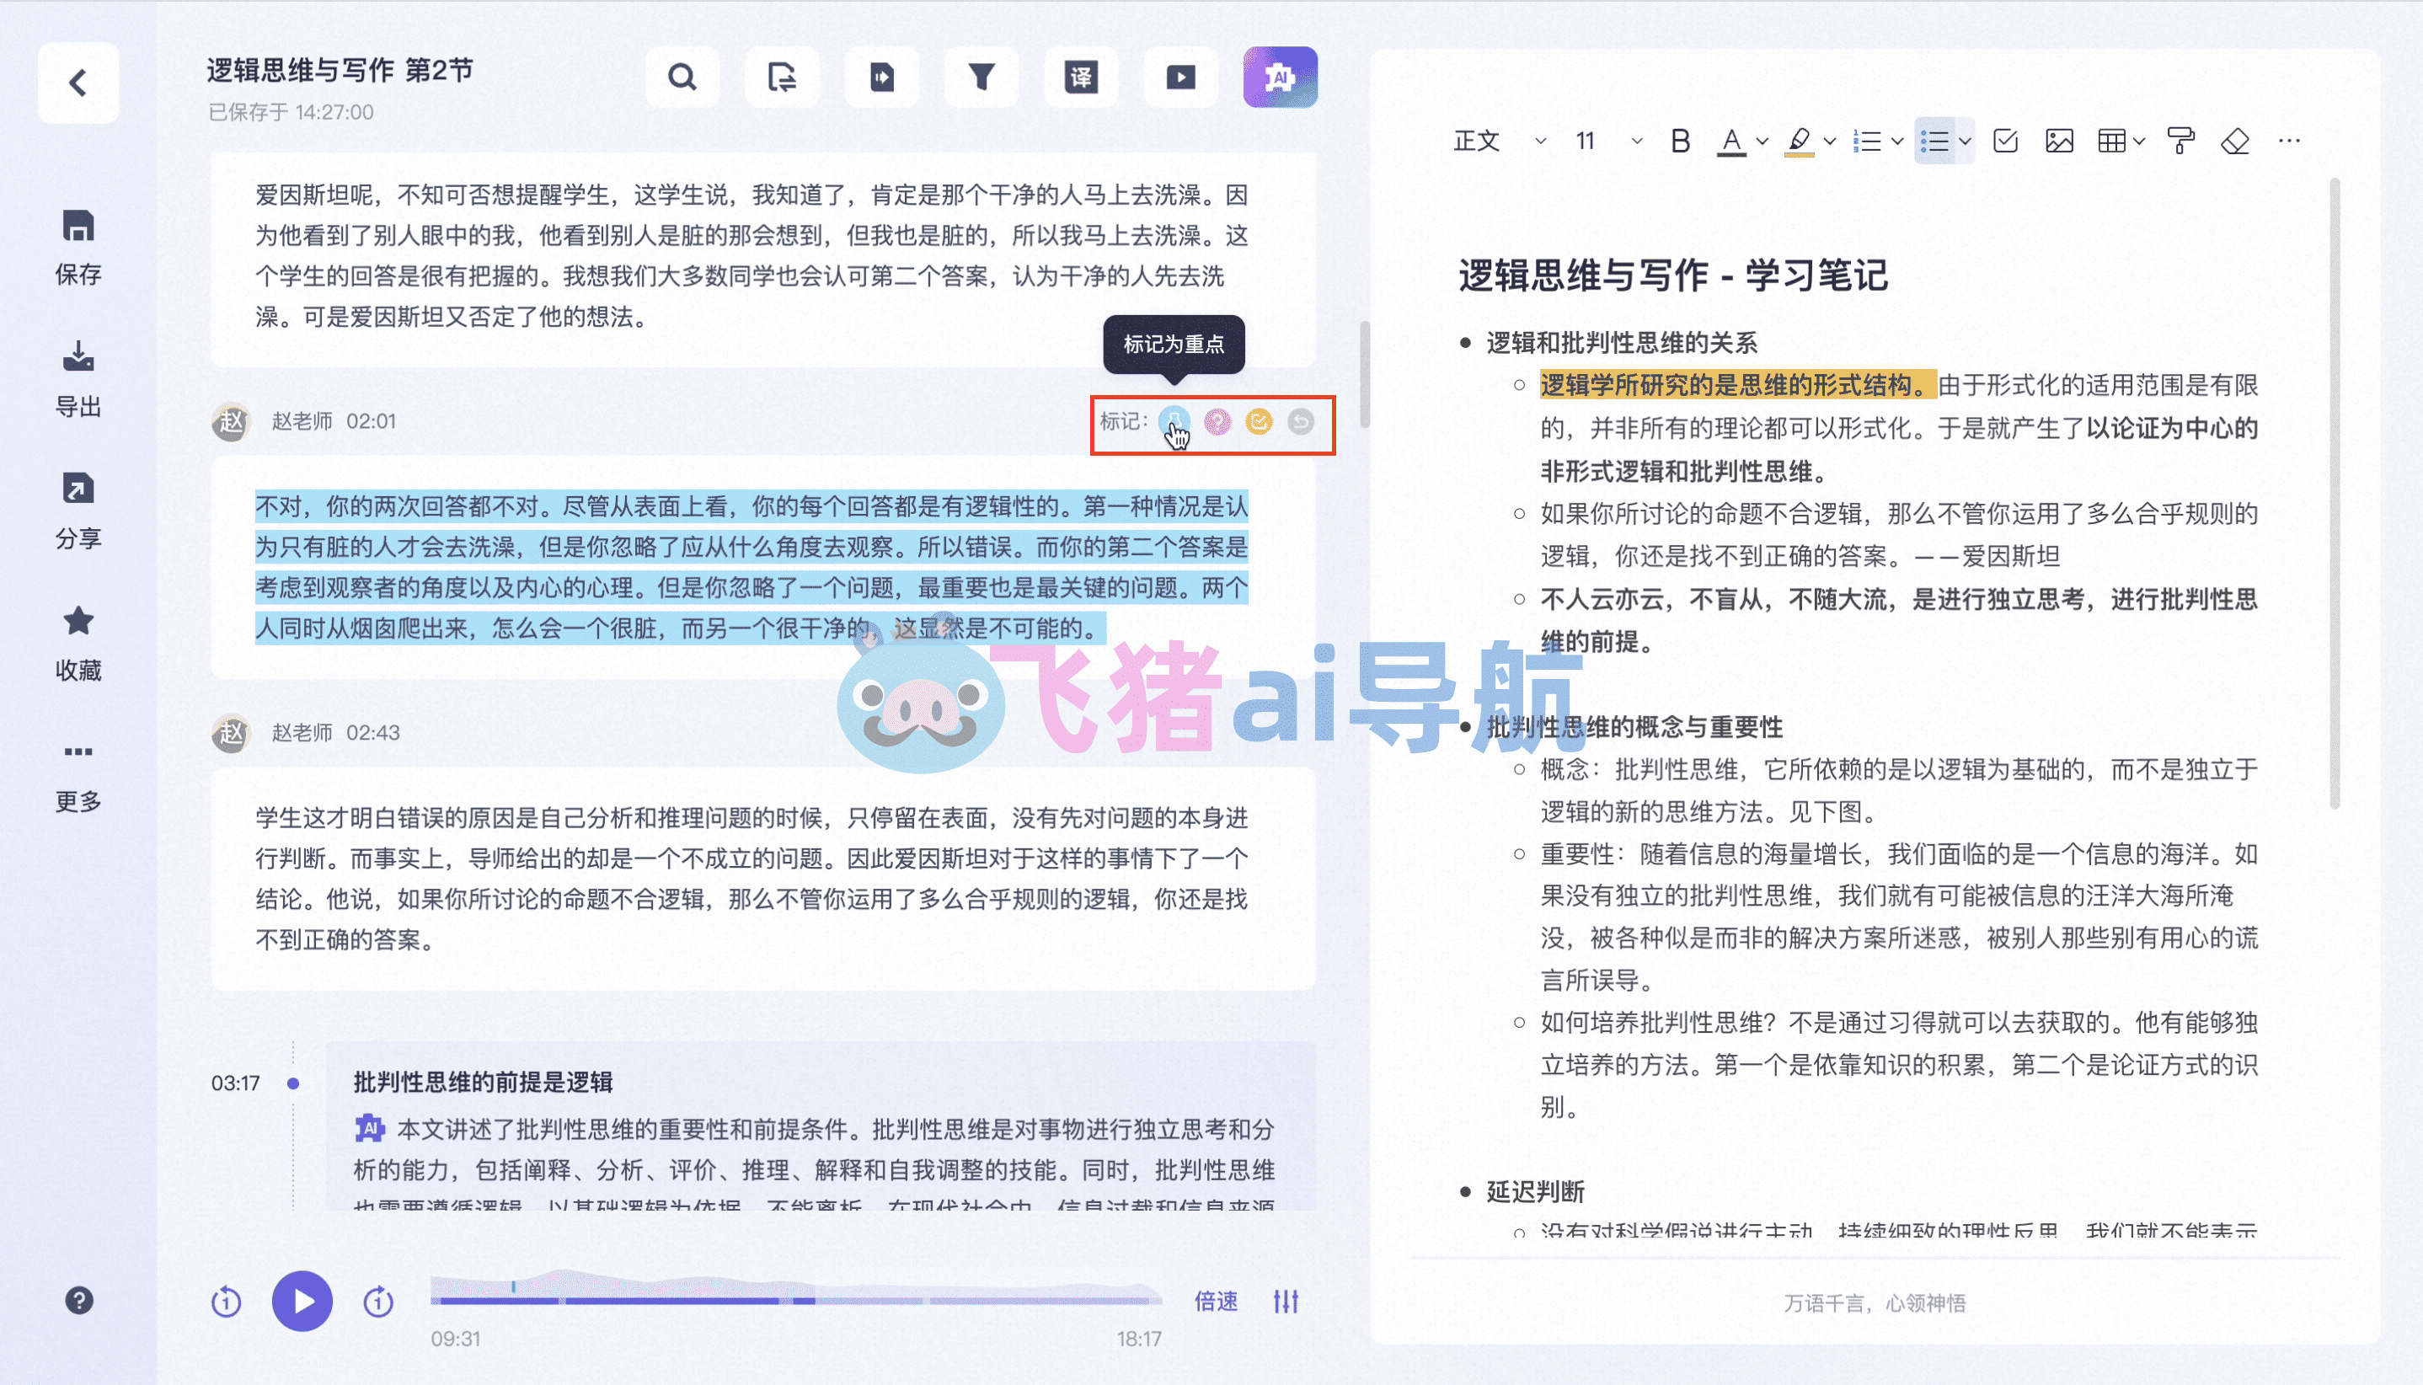Open the filter funnel tool
Viewport: 2423px width, 1385px height.
click(982, 77)
